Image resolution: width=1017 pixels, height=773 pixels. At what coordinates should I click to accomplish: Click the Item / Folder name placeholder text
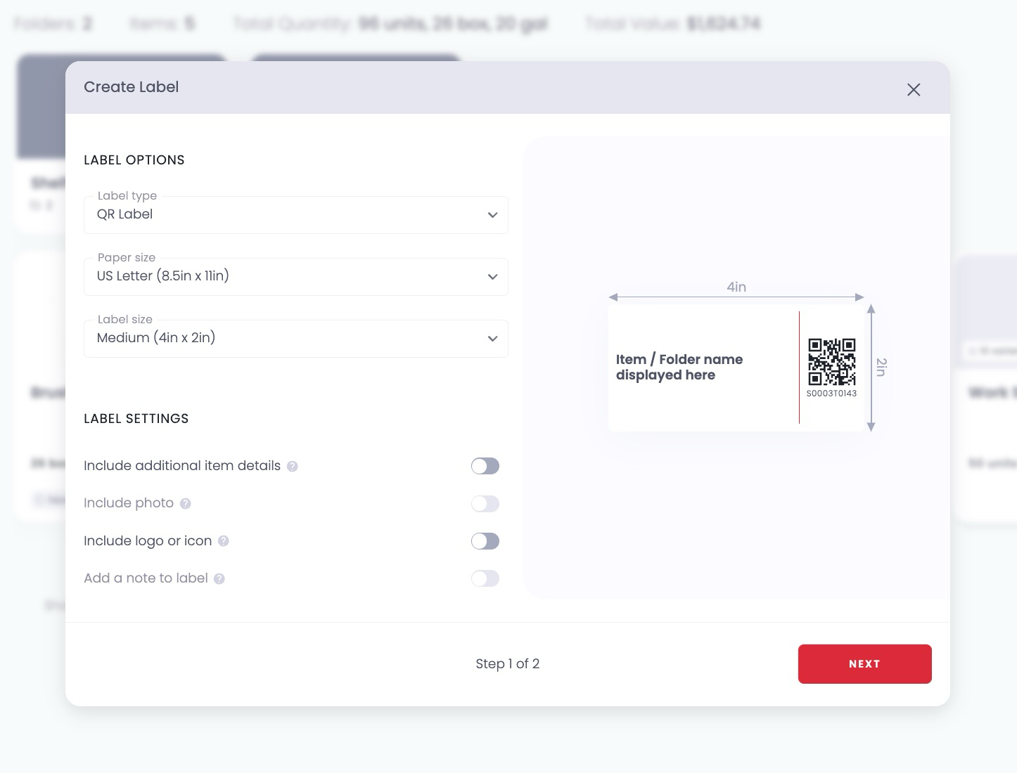(x=679, y=367)
